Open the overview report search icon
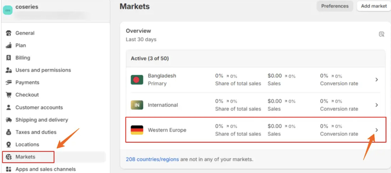The image size is (391, 173). point(381,34)
